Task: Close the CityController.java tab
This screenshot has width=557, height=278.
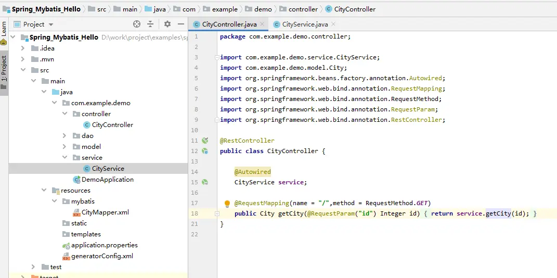Action: coord(262,24)
